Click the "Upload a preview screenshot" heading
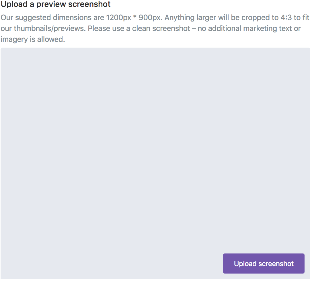The height and width of the screenshot is (281, 312). (x=56, y=5)
